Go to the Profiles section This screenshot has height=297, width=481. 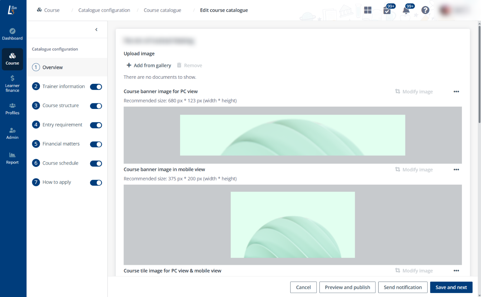coord(12,109)
